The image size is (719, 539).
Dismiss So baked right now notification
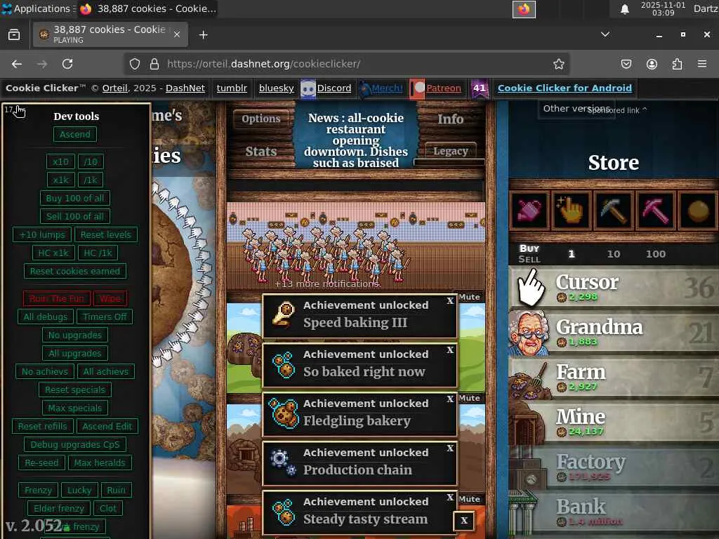(450, 350)
